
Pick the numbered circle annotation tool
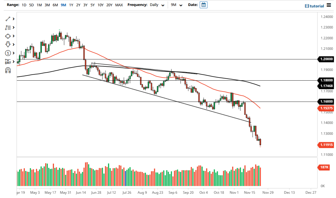(8, 53)
